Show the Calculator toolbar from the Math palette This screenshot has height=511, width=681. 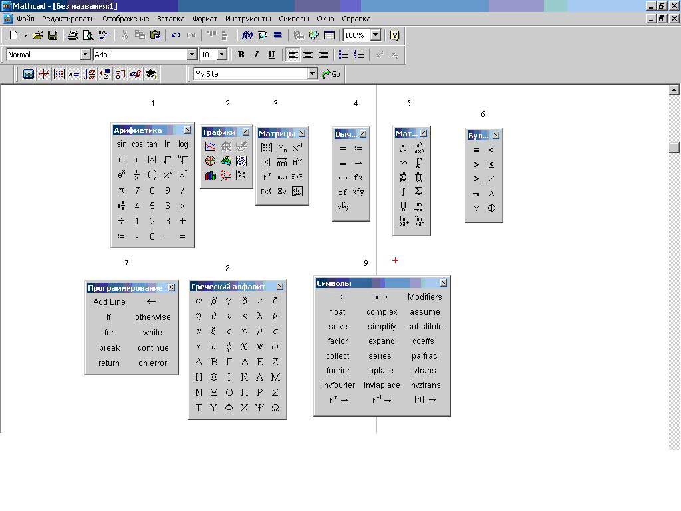click(28, 74)
